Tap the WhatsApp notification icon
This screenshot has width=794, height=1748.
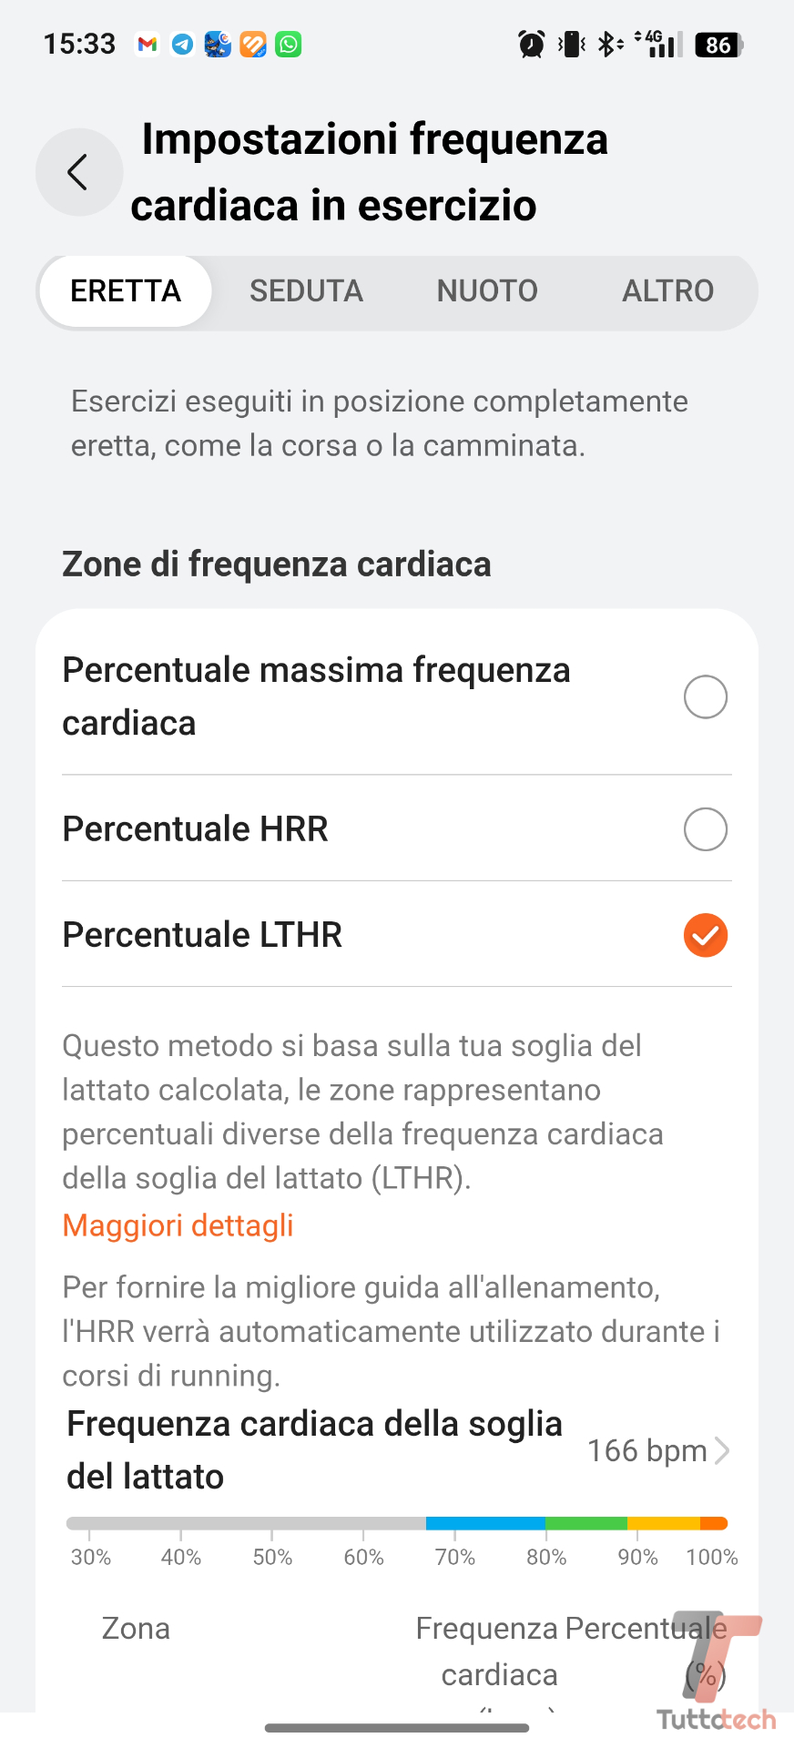[289, 44]
